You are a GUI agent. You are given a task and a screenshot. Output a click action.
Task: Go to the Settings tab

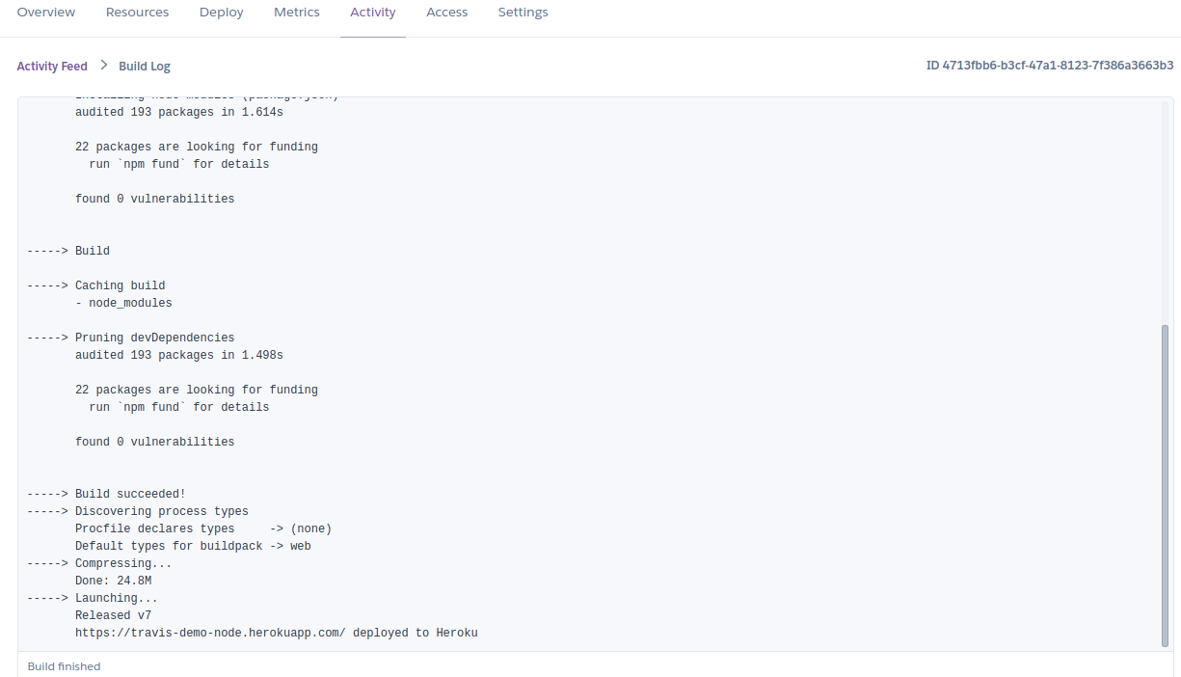click(x=523, y=13)
